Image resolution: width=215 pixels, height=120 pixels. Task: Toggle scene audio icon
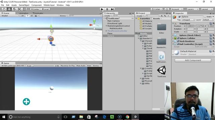click(32, 16)
